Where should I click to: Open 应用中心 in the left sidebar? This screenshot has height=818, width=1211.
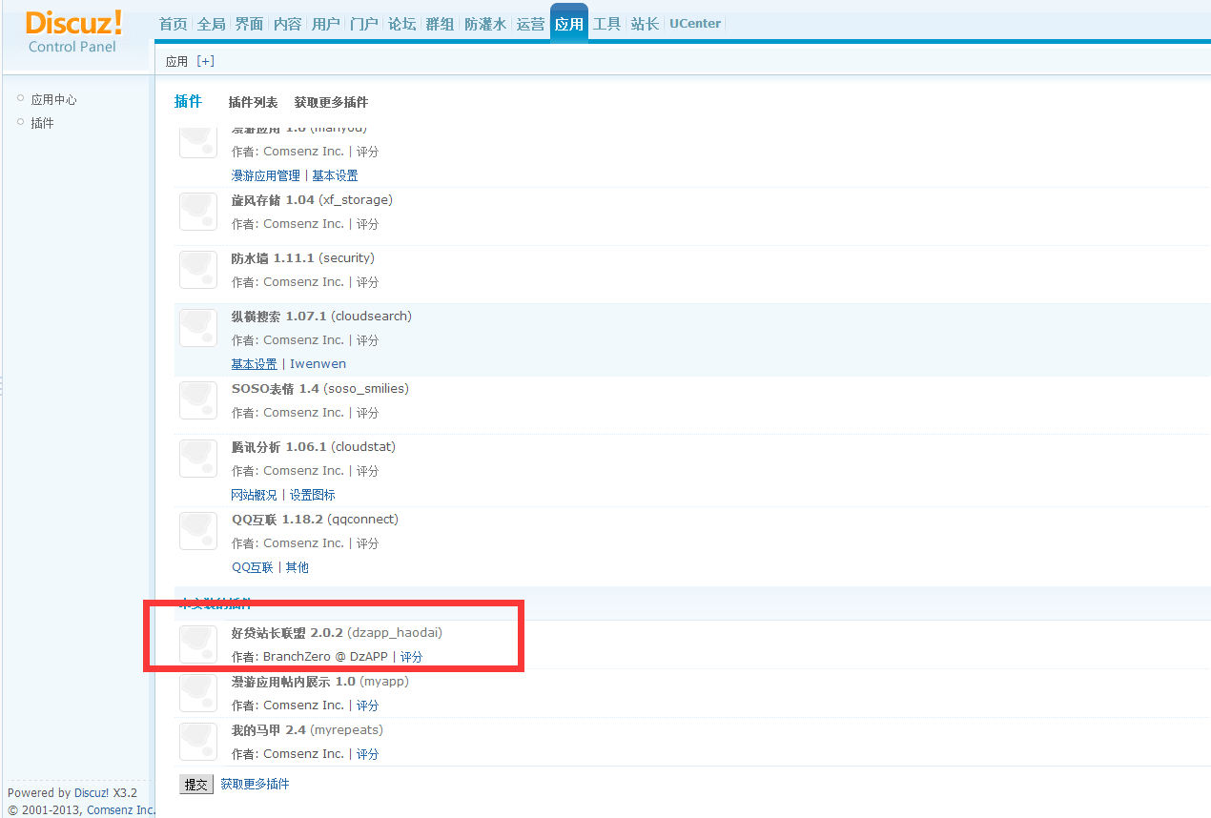(53, 99)
